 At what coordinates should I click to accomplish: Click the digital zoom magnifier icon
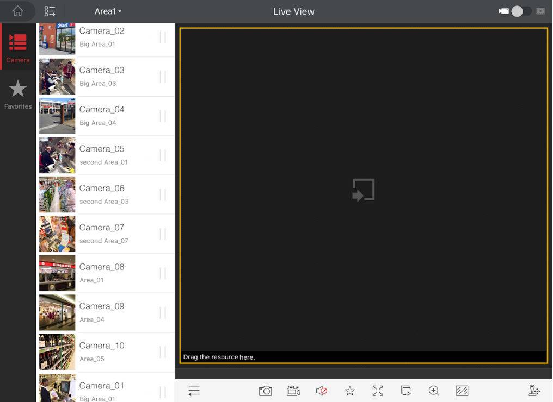[x=434, y=391]
